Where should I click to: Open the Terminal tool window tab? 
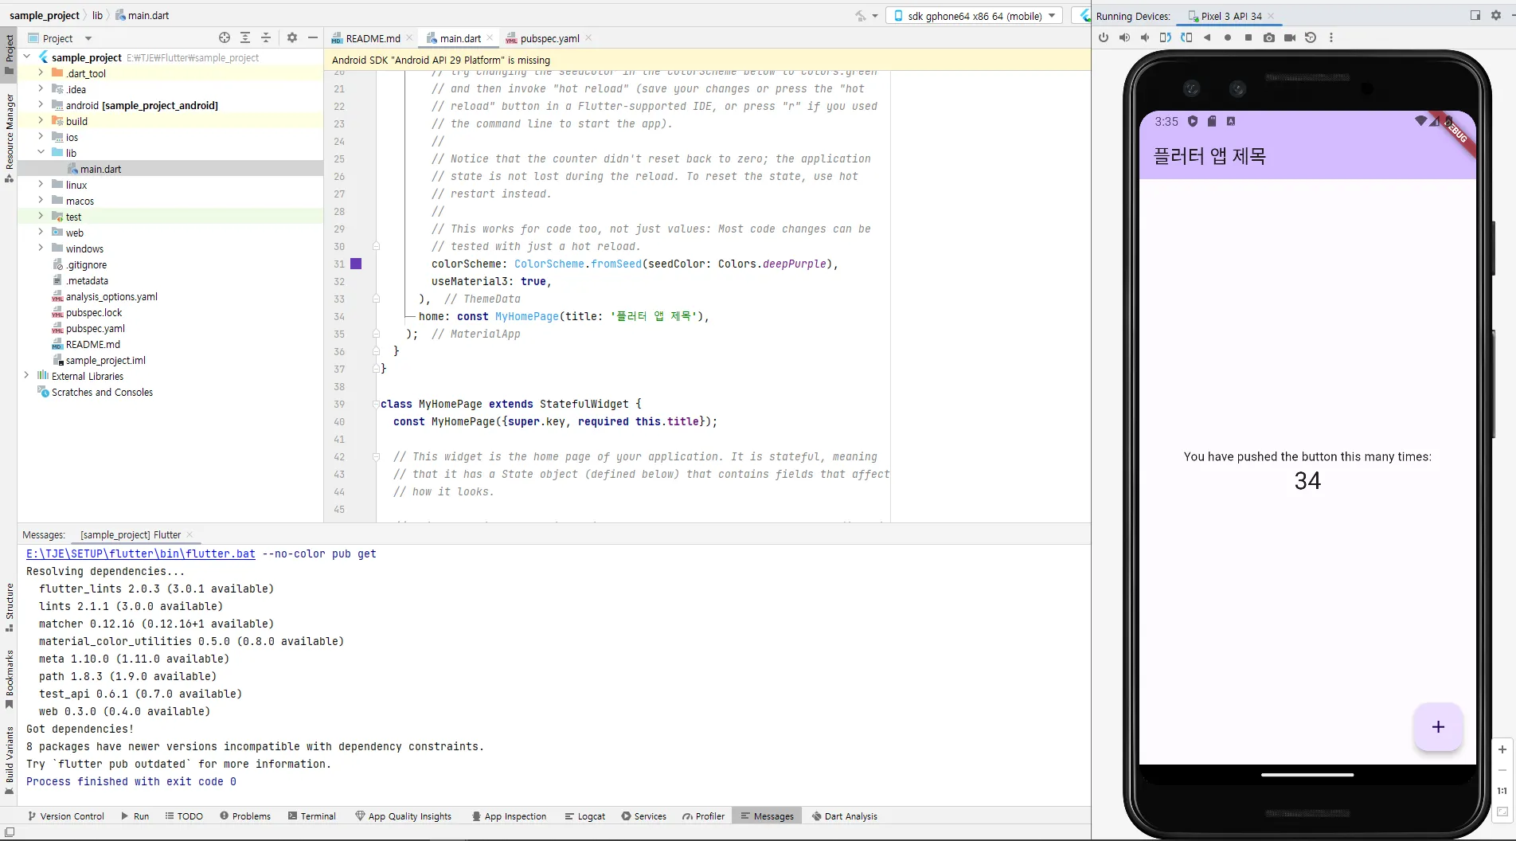point(311,816)
